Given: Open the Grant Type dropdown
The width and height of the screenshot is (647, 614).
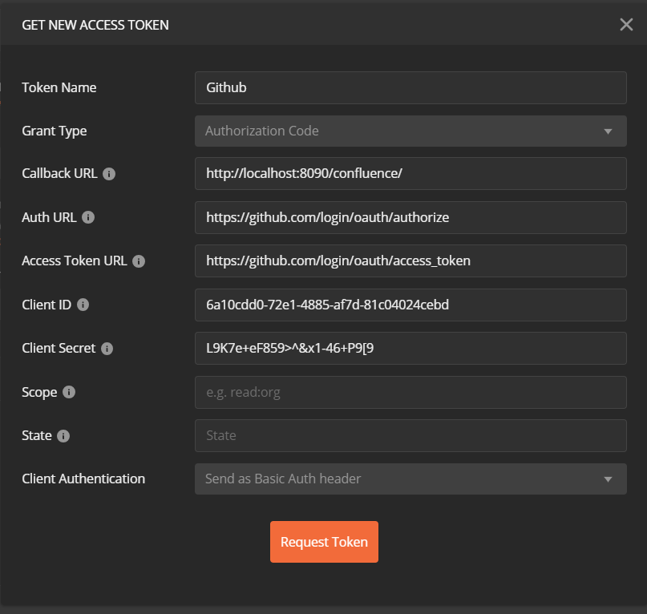Looking at the screenshot, I should 410,131.
